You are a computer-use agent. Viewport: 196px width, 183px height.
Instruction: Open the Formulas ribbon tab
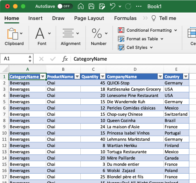point(125,18)
